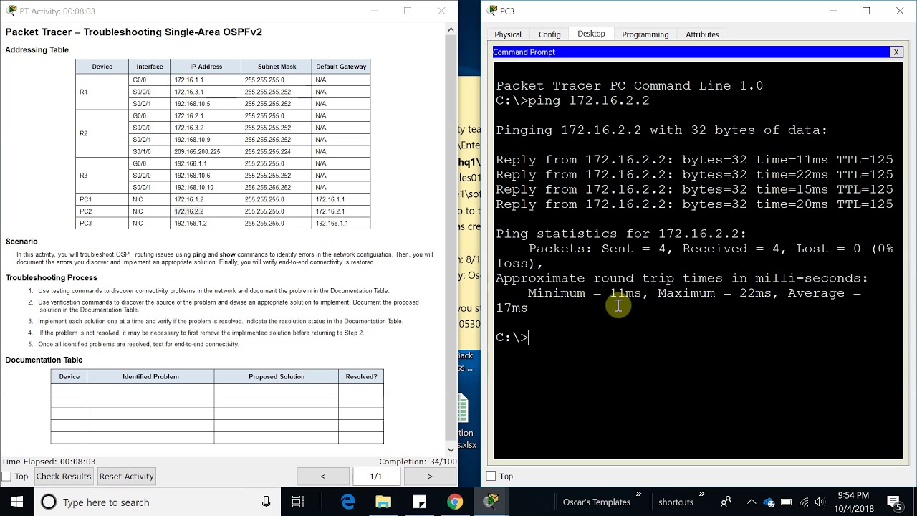Minimize the PT Activity window

click(375, 11)
